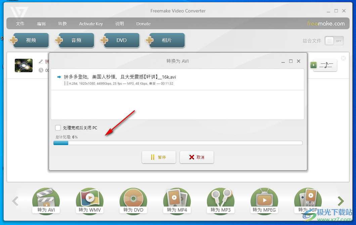Open the 文件 menu
This screenshot has height=225, width=356.
tap(20, 24)
